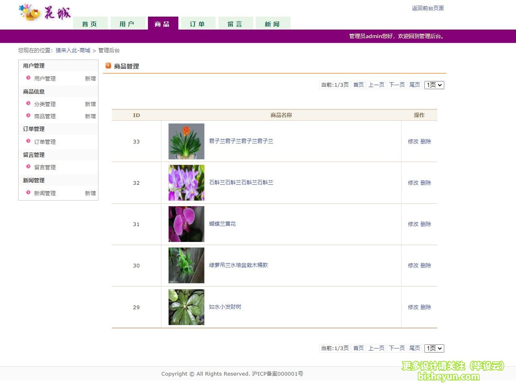Screen dimensions: 516x391
Task: Click the orange arrow icon beside 商品管理 heading
Action: coord(108,66)
